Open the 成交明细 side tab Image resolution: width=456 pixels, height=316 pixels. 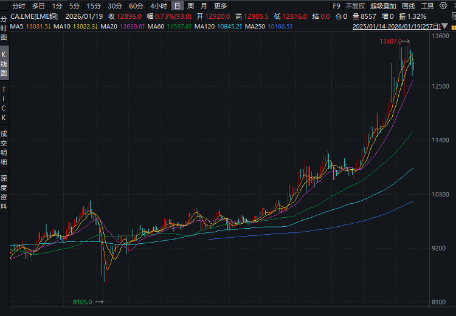click(4, 148)
